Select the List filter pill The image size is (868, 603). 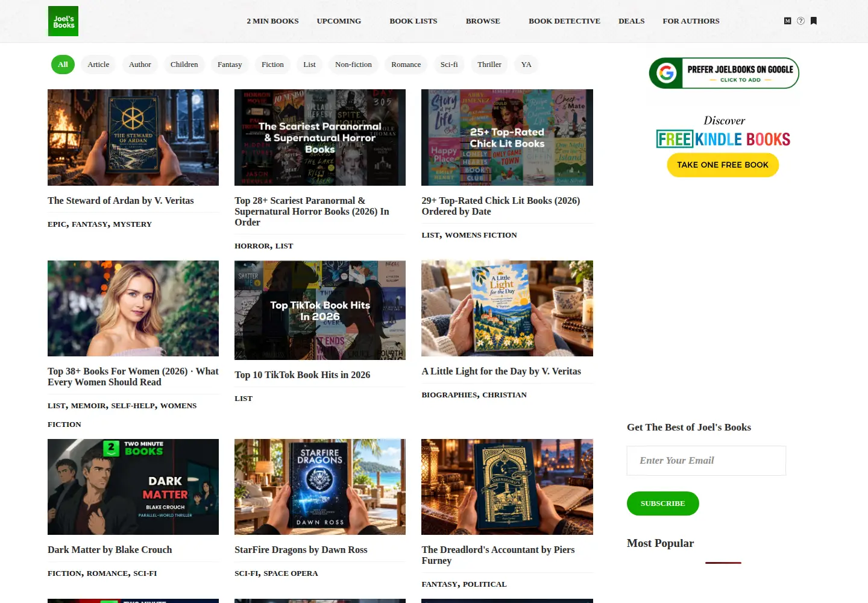pos(310,65)
